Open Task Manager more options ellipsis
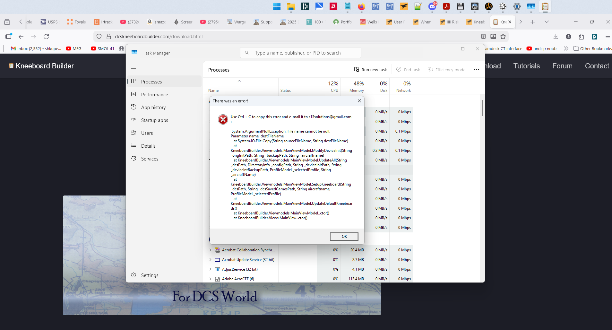This screenshot has width=612, height=330. [477, 69]
